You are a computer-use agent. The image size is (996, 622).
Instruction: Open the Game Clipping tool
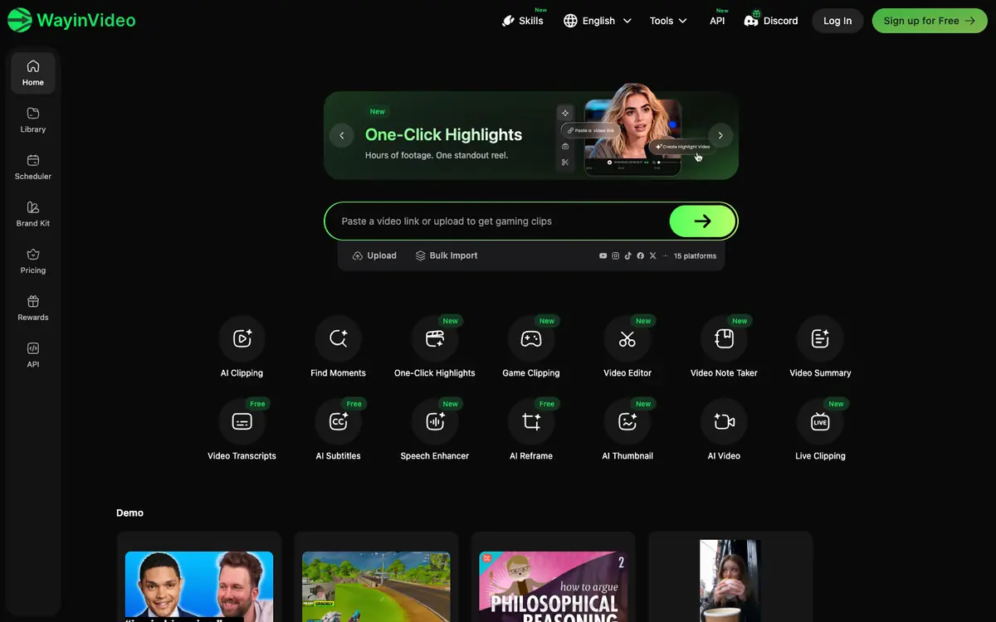[531, 338]
